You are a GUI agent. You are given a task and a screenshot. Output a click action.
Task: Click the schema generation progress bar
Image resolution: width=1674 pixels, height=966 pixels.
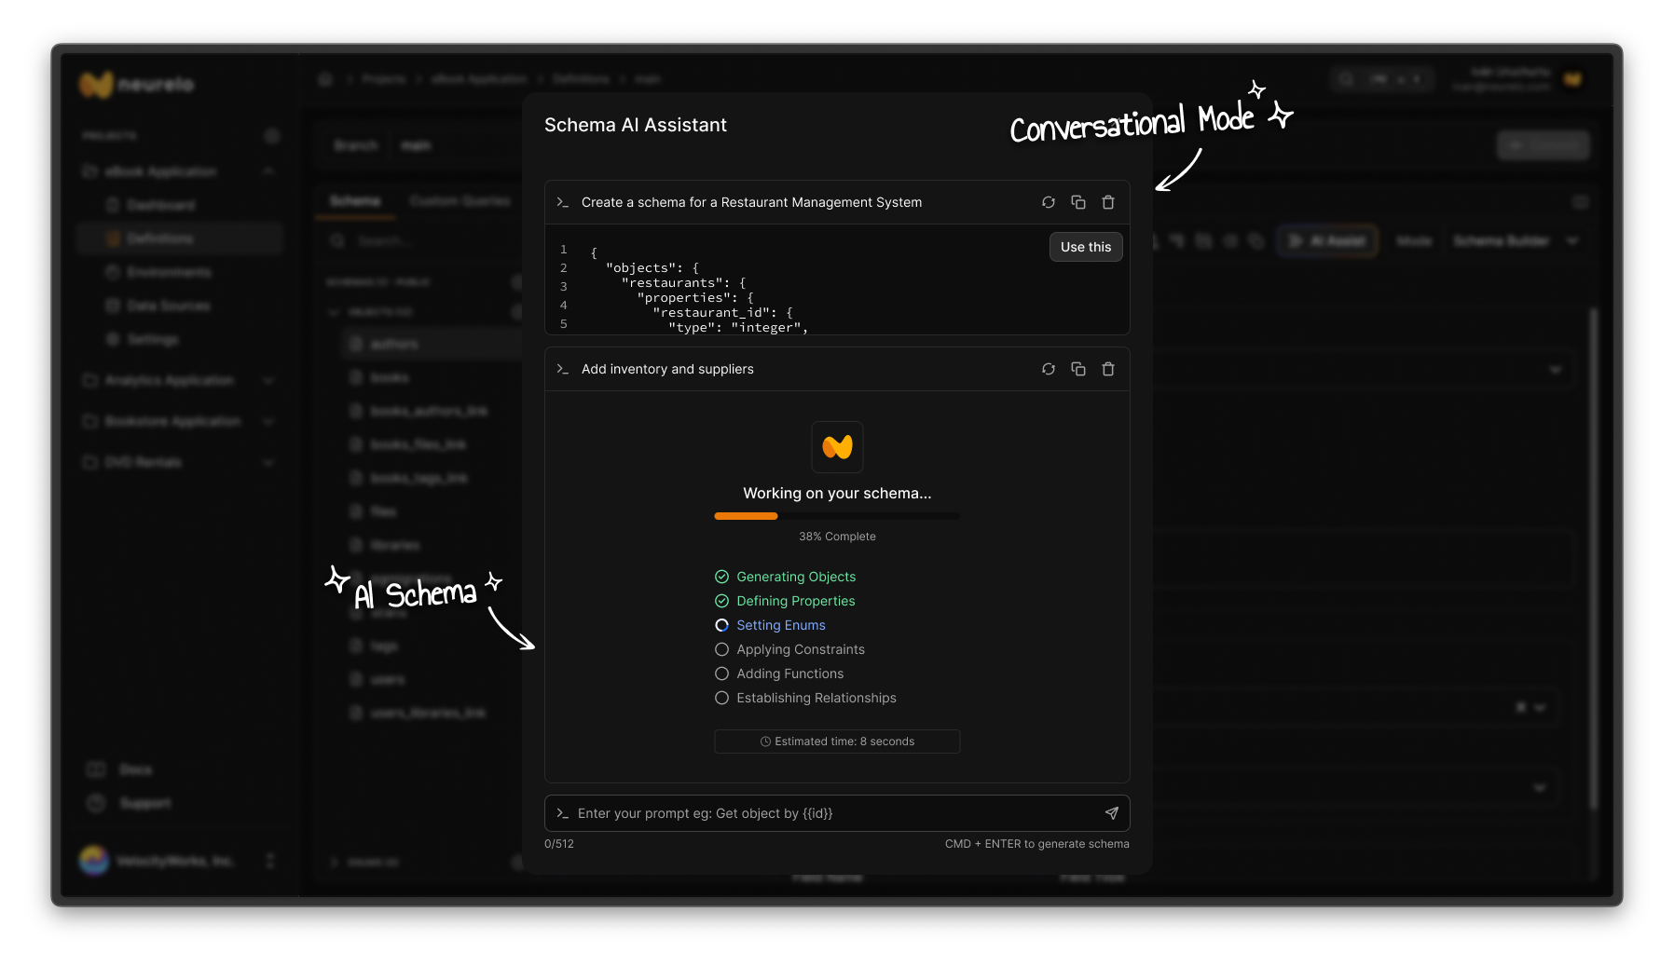coord(837,516)
